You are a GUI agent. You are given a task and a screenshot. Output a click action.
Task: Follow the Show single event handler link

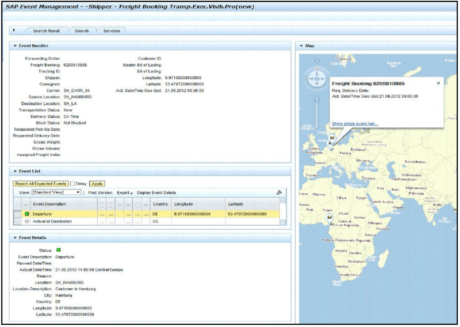pos(355,124)
